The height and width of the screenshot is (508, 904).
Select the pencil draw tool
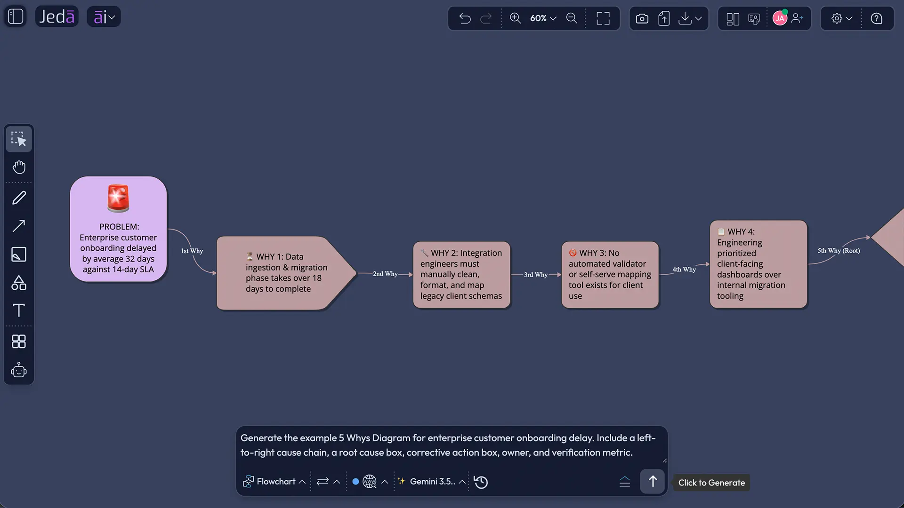pyautogui.click(x=19, y=198)
